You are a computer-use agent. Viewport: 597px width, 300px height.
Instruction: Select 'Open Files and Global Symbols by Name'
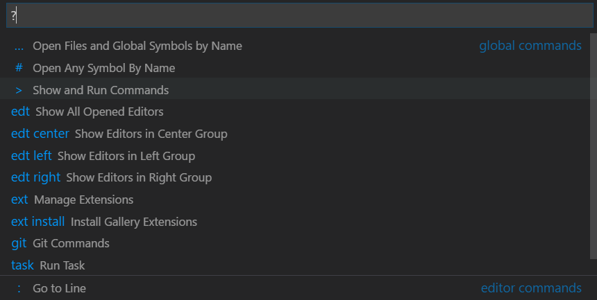(x=137, y=46)
